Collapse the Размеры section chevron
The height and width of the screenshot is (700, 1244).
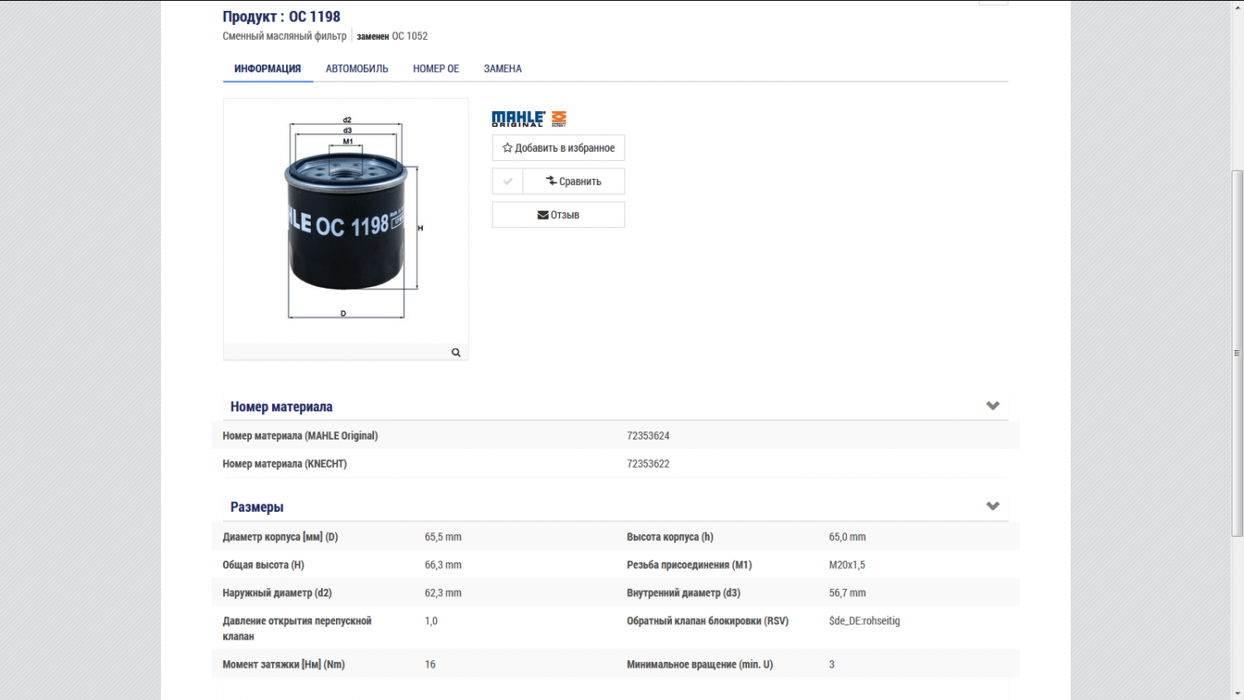coord(993,506)
